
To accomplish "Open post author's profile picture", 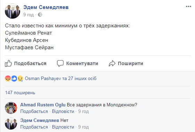I will (13, 11).
